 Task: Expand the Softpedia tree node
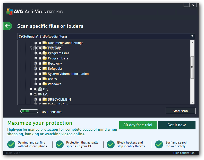point(36,68)
